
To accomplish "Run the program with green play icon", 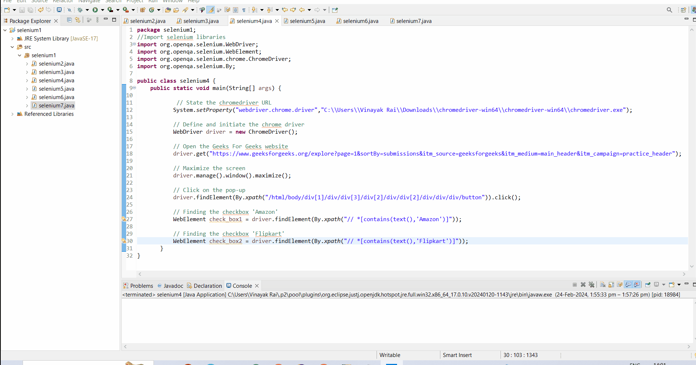I will pos(95,10).
